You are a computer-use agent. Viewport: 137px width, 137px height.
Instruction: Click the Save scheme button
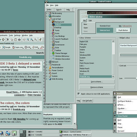click(97, 82)
